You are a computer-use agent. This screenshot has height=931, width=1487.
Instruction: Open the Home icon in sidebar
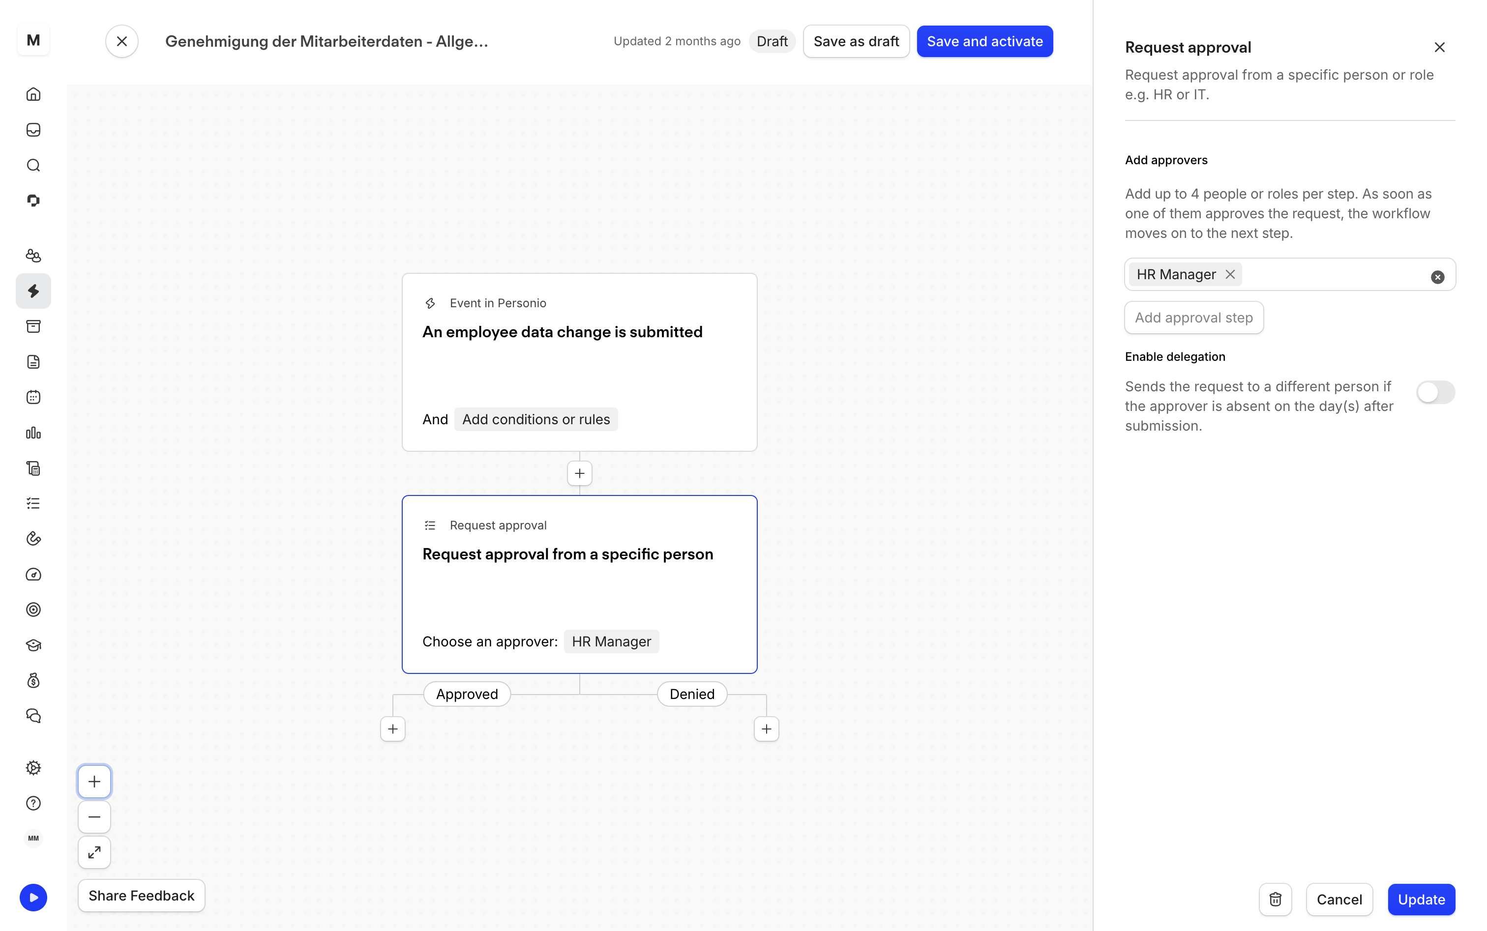pos(33,94)
